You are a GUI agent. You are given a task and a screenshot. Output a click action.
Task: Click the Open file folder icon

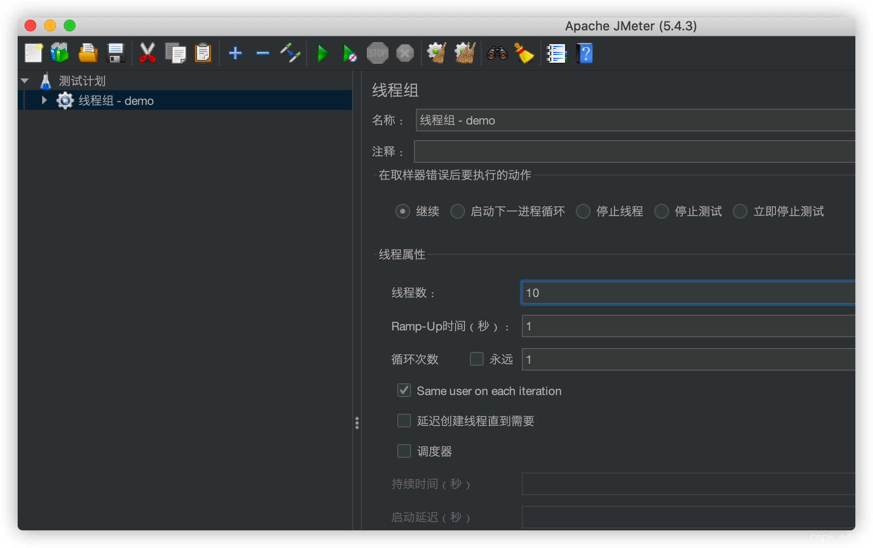pyautogui.click(x=88, y=53)
